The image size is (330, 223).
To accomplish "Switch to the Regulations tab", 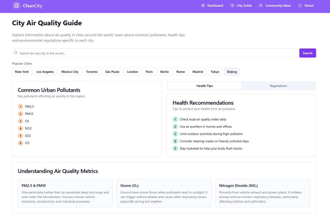I will click(278, 86).
